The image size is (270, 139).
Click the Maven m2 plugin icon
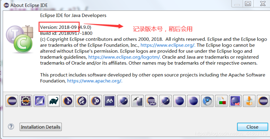235,101
